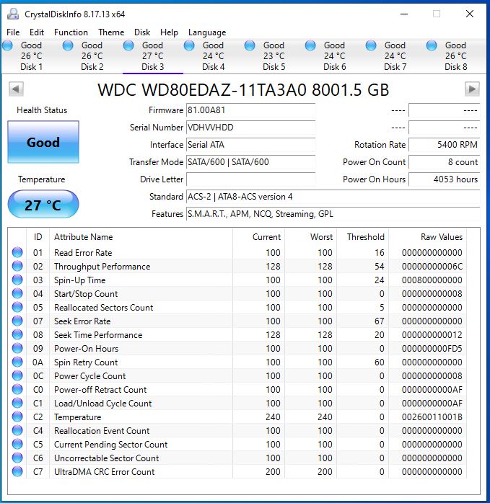
Task: Click the Transfer Mode field
Action: [x=250, y=162]
